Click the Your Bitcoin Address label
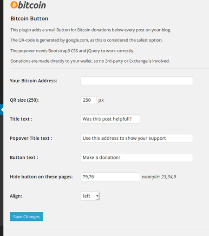The image size is (209, 236). pos(33,81)
